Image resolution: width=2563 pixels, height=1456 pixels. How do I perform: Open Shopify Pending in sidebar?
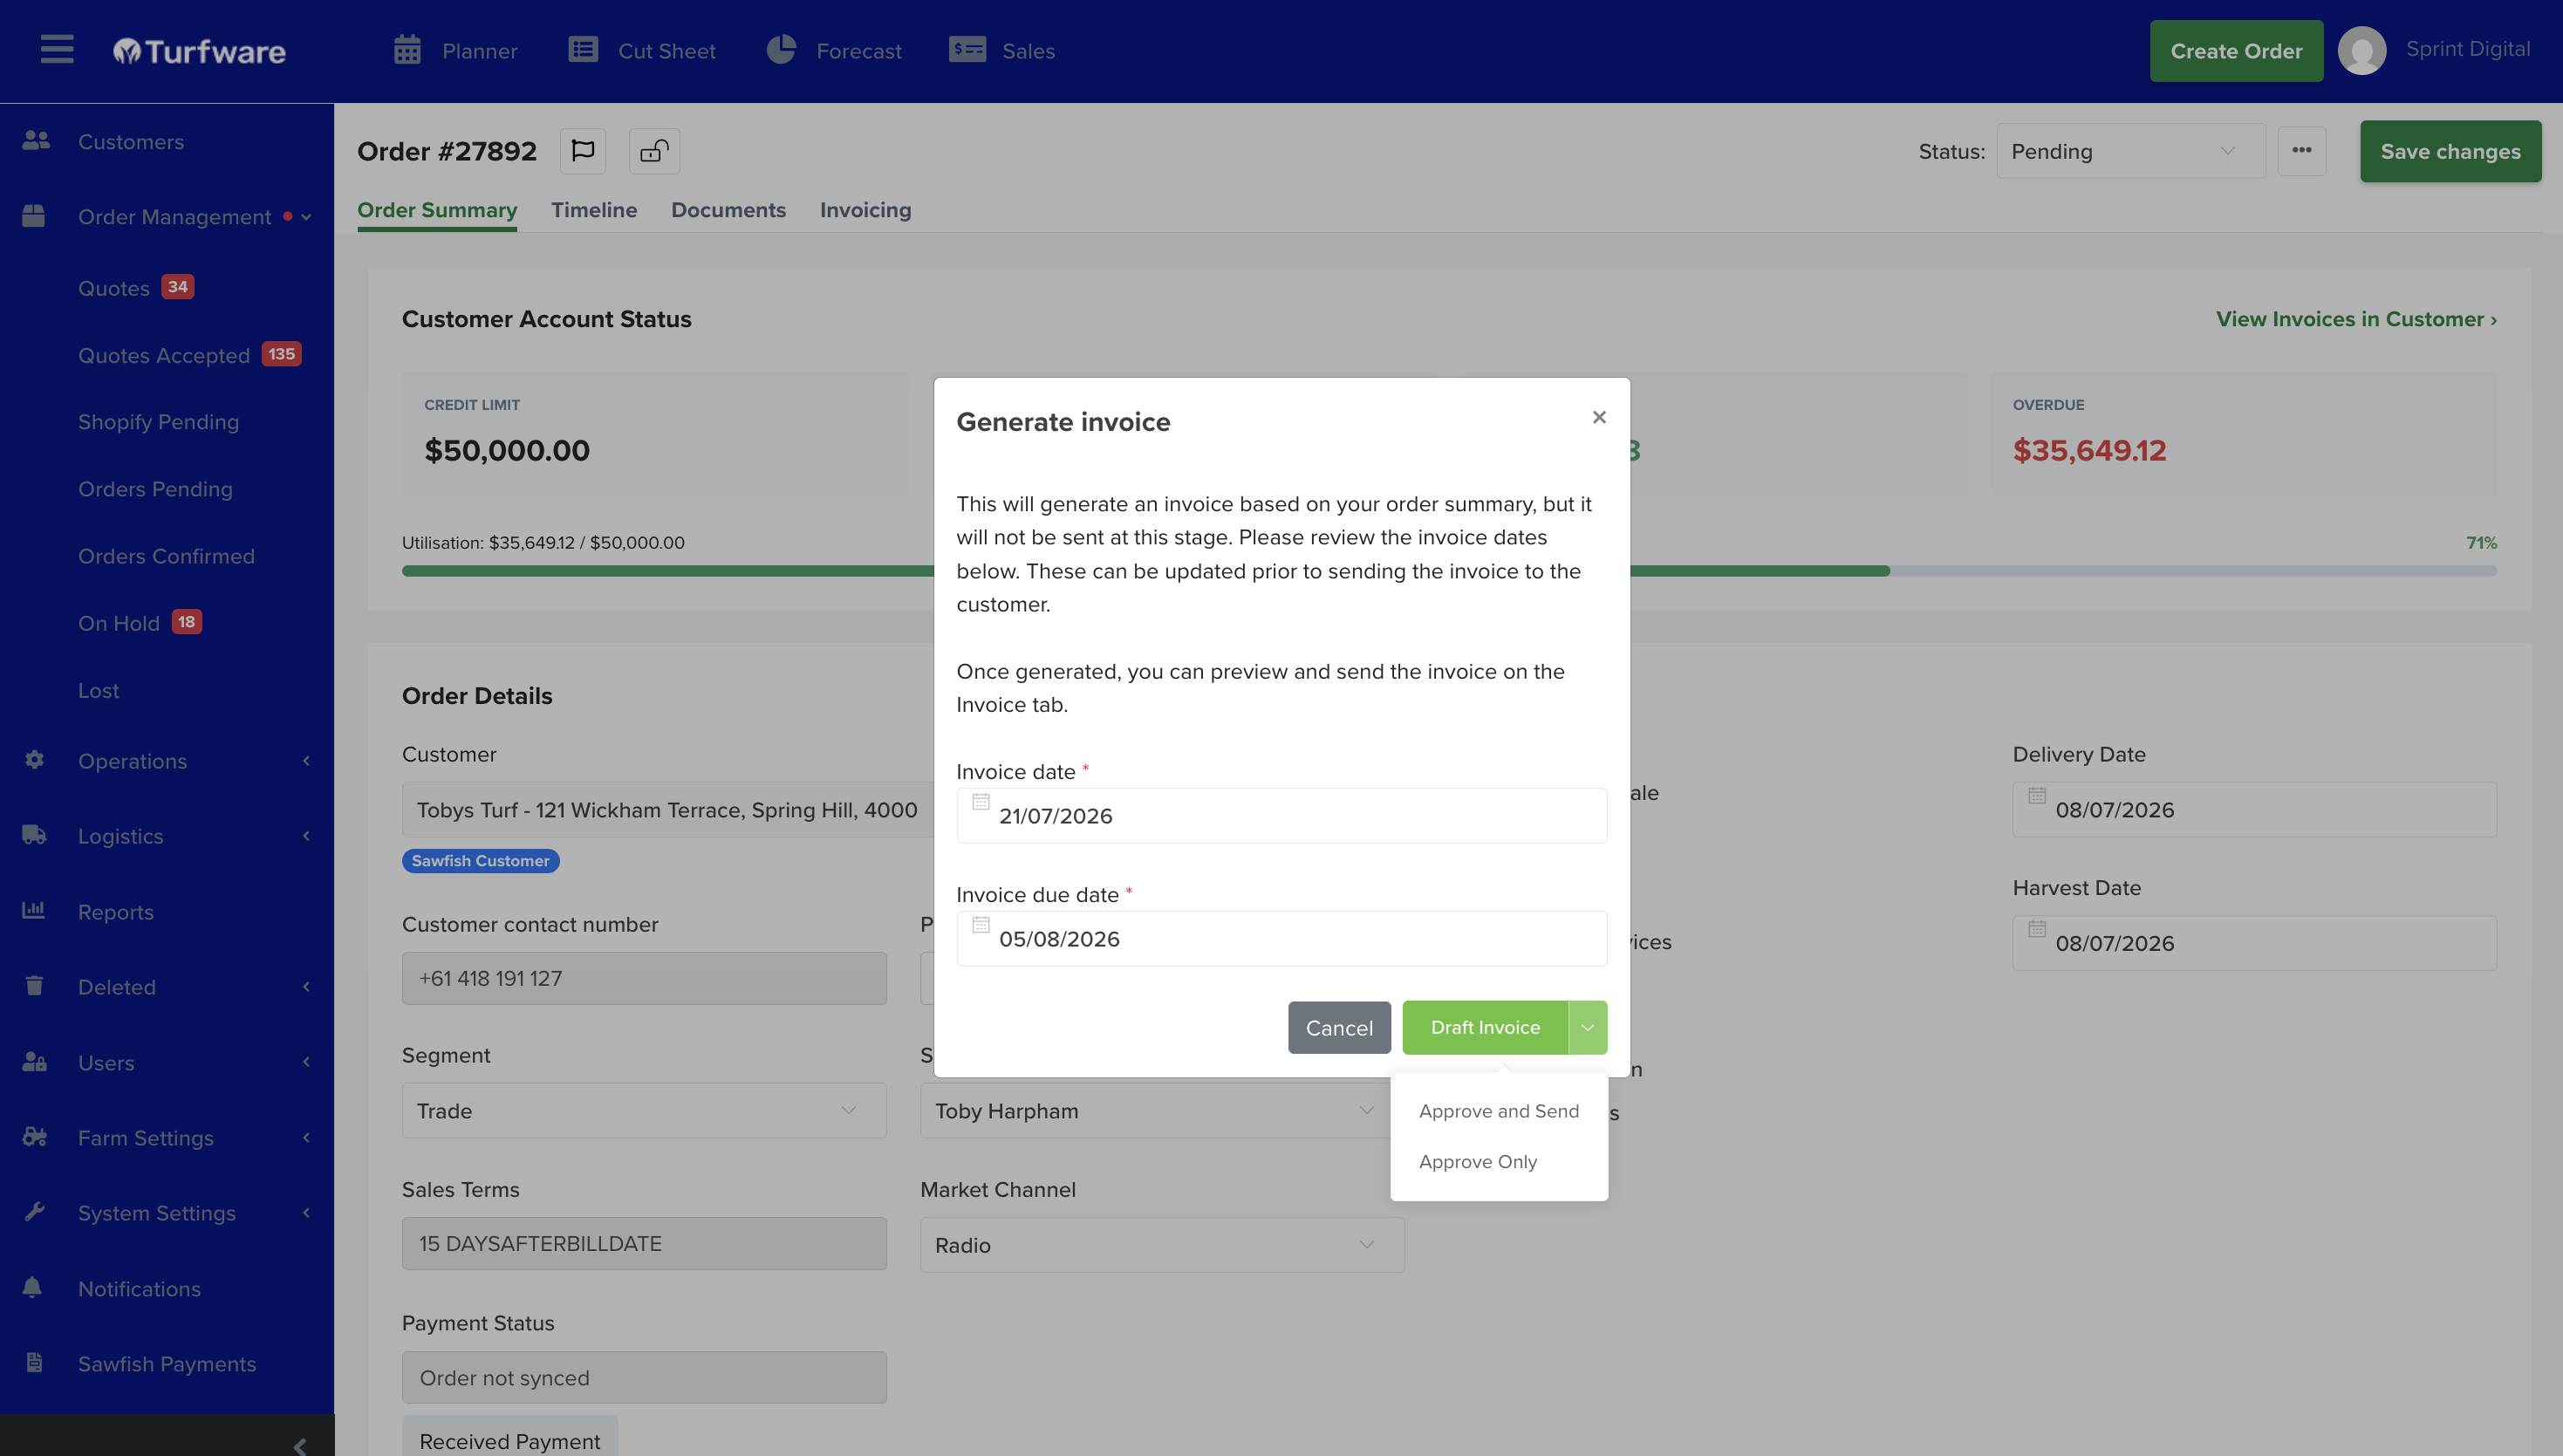(158, 422)
